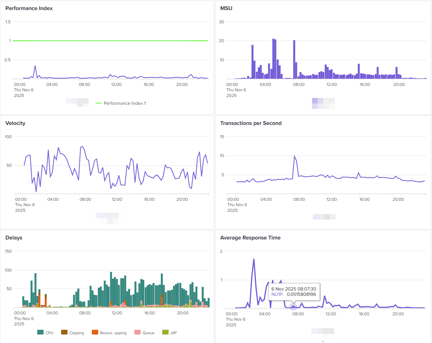The image size is (432, 343).
Task: Toggle the pink Queue legend entry
Action: coord(144,333)
